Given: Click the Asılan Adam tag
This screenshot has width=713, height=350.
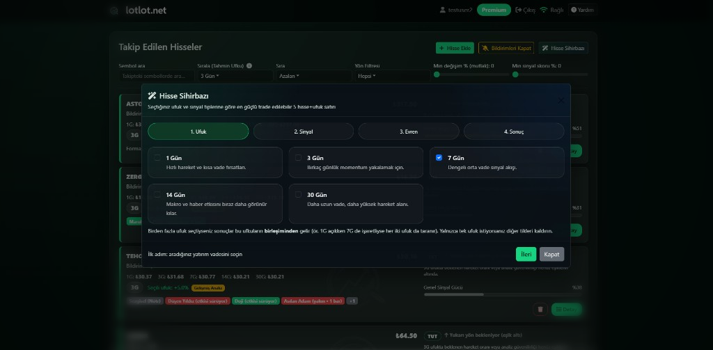Looking at the screenshot, I should (x=313, y=301).
